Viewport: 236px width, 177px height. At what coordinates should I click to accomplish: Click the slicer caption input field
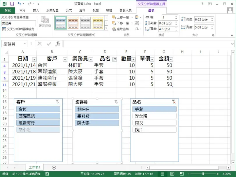19,23
